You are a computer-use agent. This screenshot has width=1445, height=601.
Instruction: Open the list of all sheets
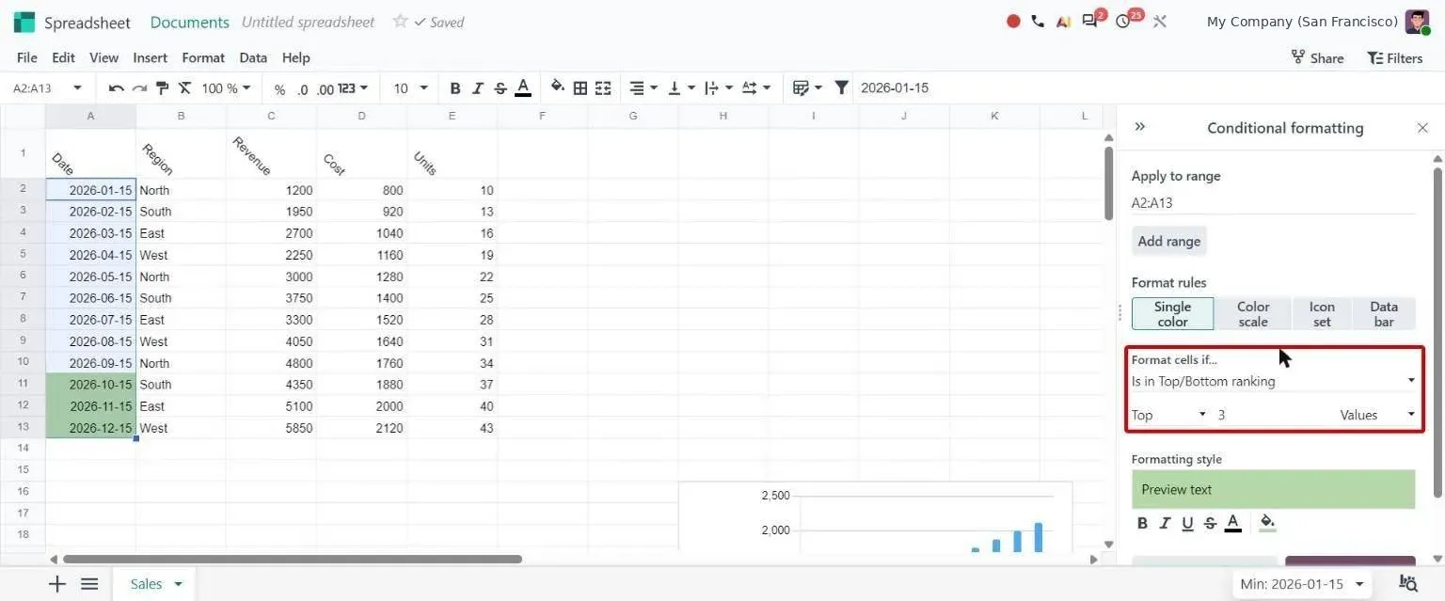89,584
